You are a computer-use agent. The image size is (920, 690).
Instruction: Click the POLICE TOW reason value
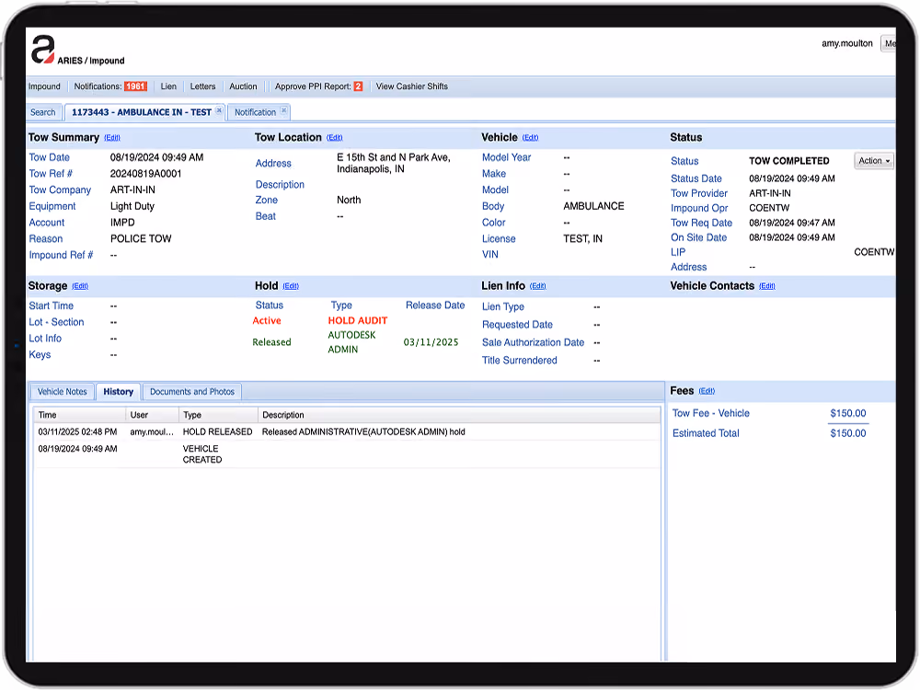(141, 239)
